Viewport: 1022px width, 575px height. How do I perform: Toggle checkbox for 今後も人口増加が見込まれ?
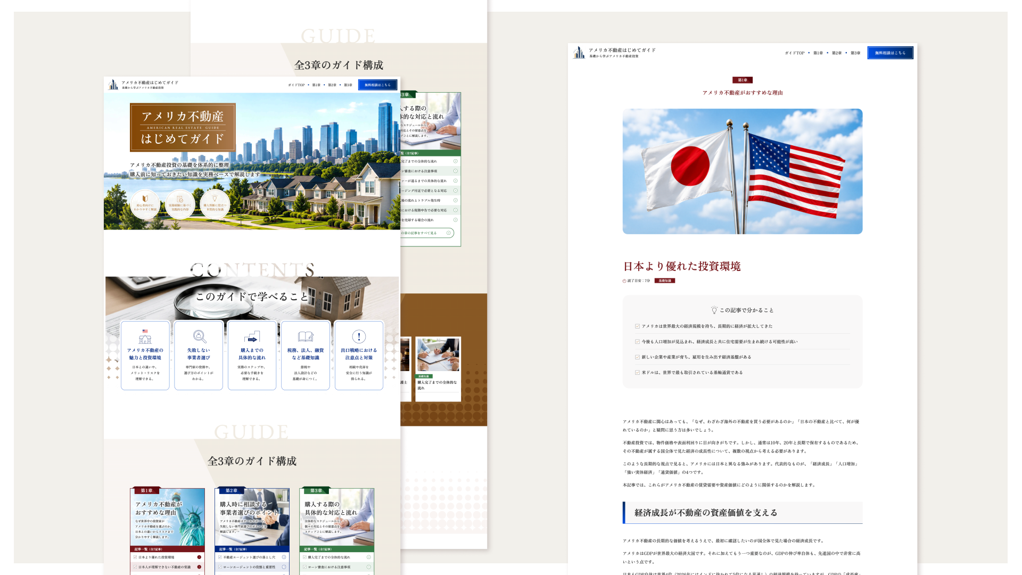637,342
